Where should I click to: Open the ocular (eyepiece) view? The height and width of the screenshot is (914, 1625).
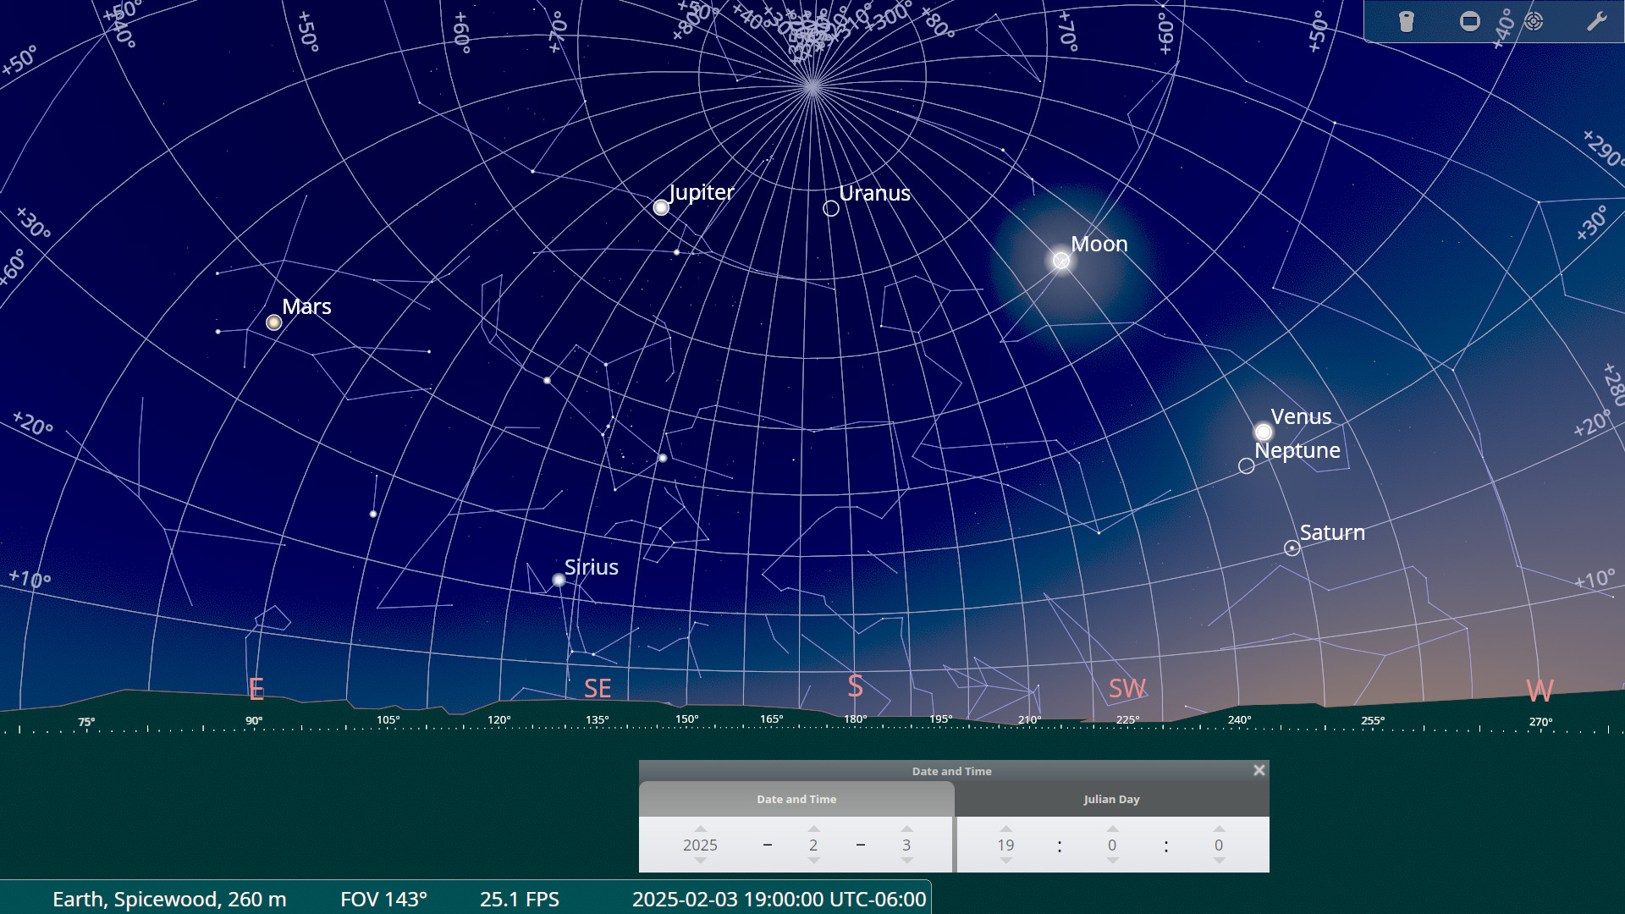1406,21
